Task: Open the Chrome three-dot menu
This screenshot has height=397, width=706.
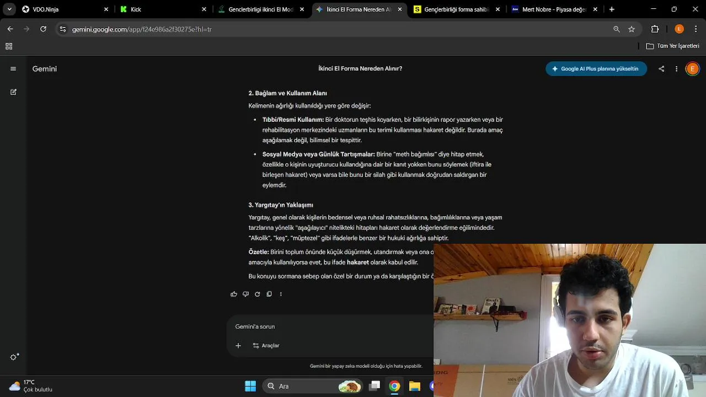Action: tap(695, 29)
